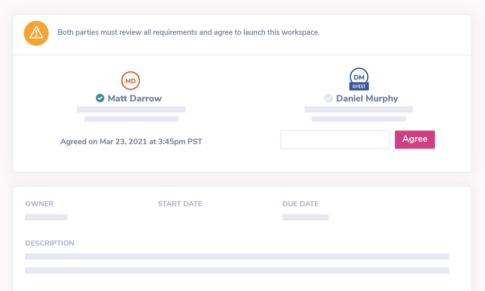
Task: Click the placeholder value under DUE DATE
Action: coord(305,217)
